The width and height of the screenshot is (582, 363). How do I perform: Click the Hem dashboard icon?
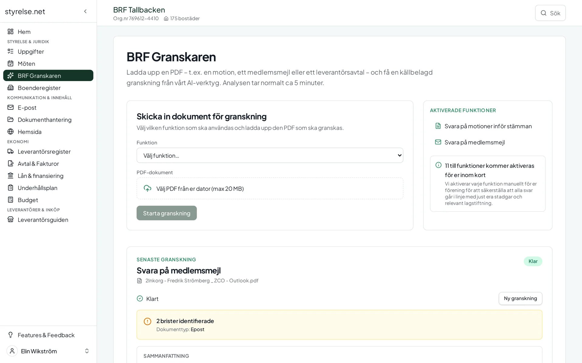(11, 31)
